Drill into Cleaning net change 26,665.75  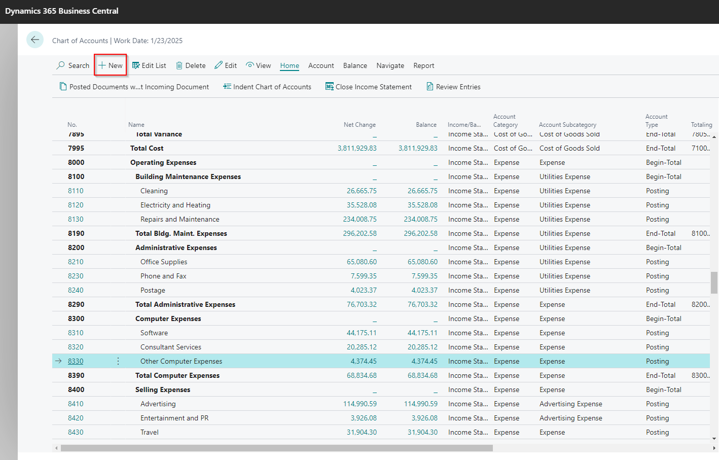(362, 191)
